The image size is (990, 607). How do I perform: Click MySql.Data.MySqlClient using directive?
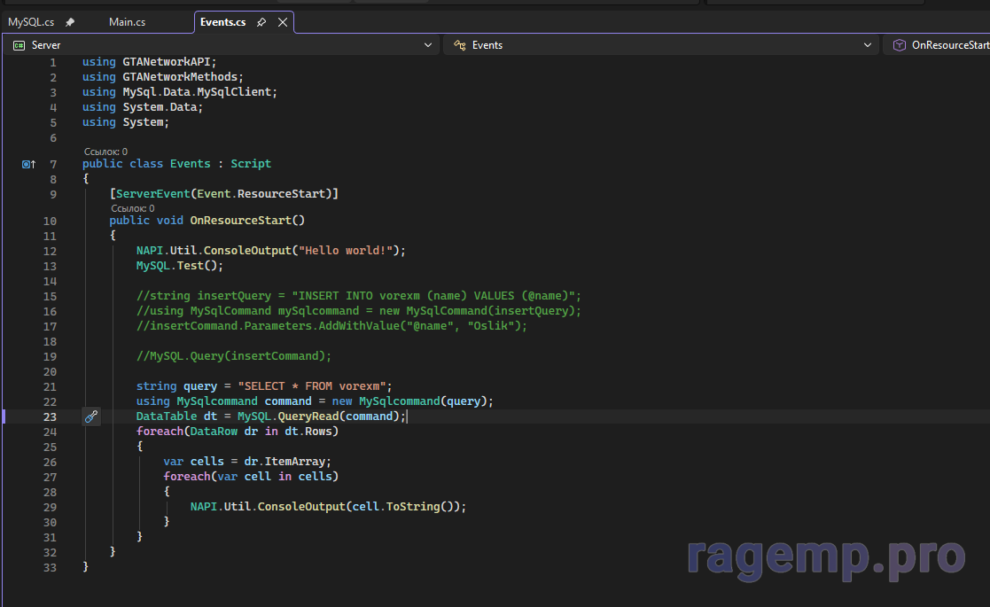(x=179, y=92)
